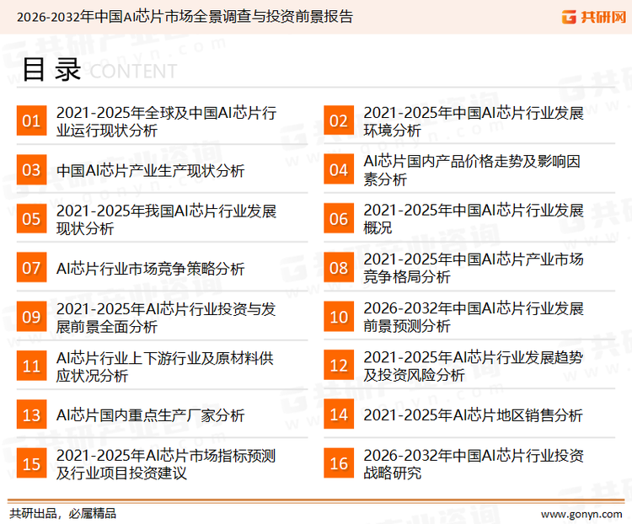Image resolution: width=632 pixels, height=524 pixels.
Task: Click the CONTENT subtitle text
Action: click(x=133, y=72)
